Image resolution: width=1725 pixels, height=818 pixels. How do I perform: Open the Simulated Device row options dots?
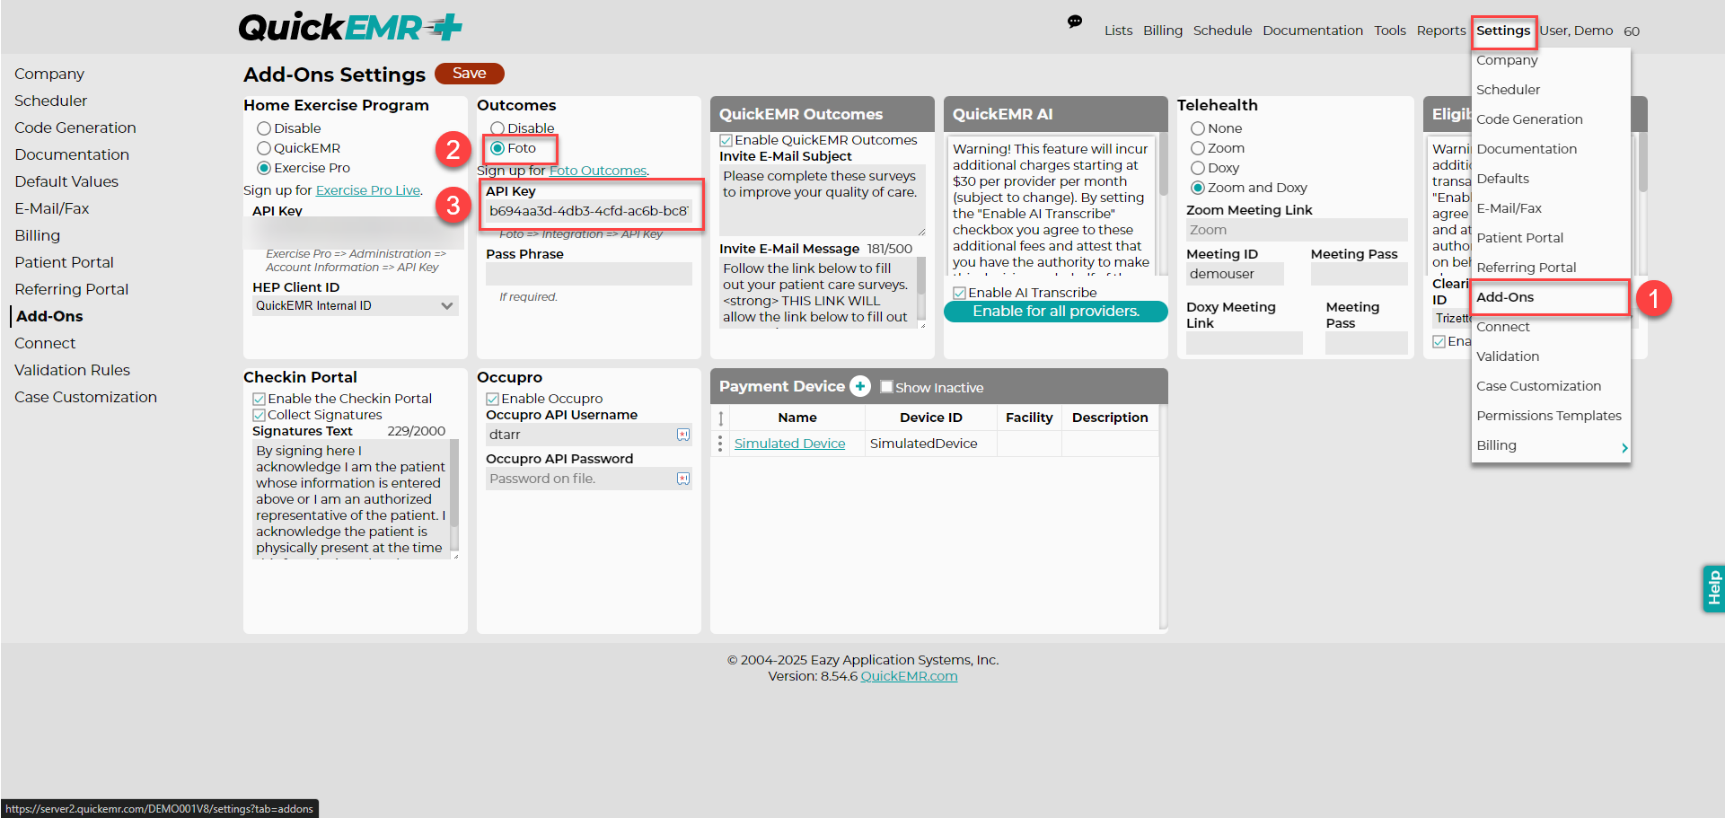(720, 444)
